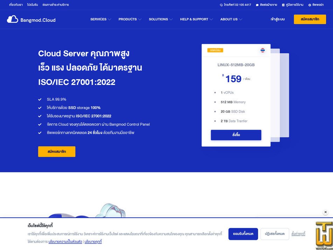This screenshot has height=250, width=333.
Task: Open the ติดต่อฝ่ายขาย link
Action: click(266, 5)
